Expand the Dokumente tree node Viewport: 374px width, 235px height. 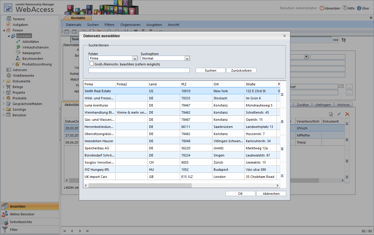(x=4, y=81)
